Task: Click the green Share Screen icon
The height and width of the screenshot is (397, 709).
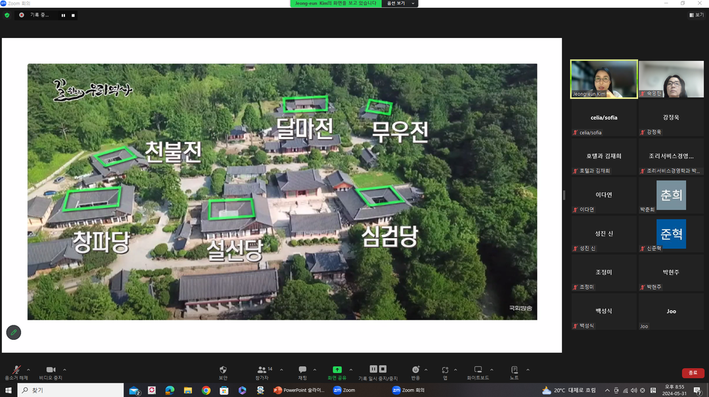Action: [x=336, y=371]
